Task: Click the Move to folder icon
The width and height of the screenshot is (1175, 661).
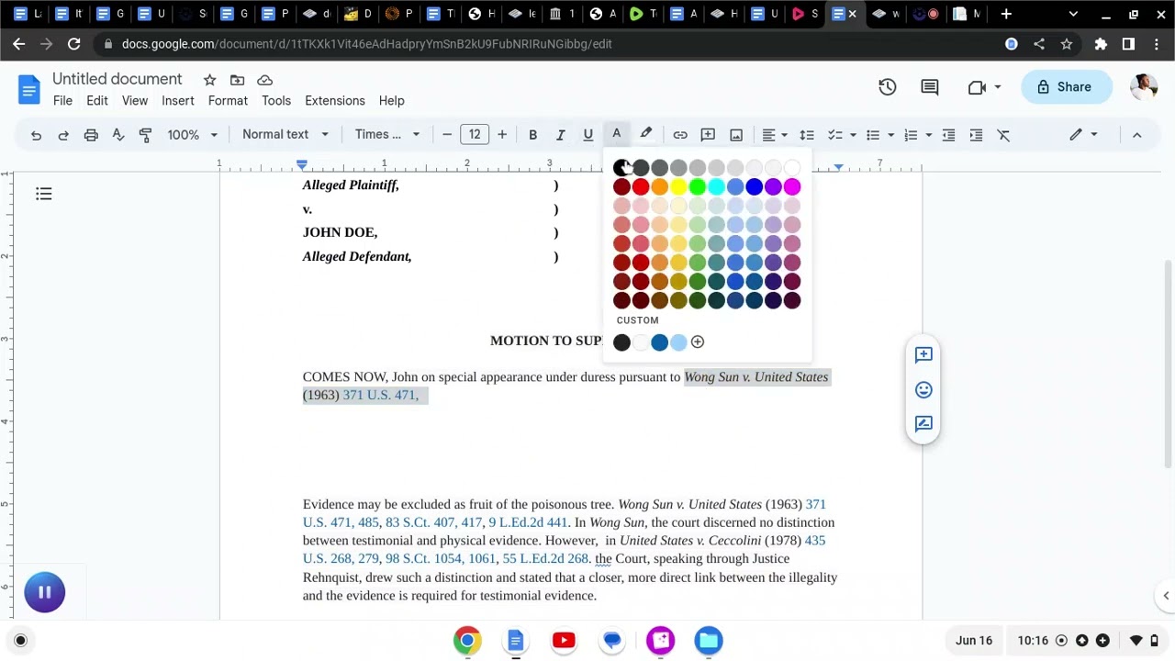Action: 237,80
